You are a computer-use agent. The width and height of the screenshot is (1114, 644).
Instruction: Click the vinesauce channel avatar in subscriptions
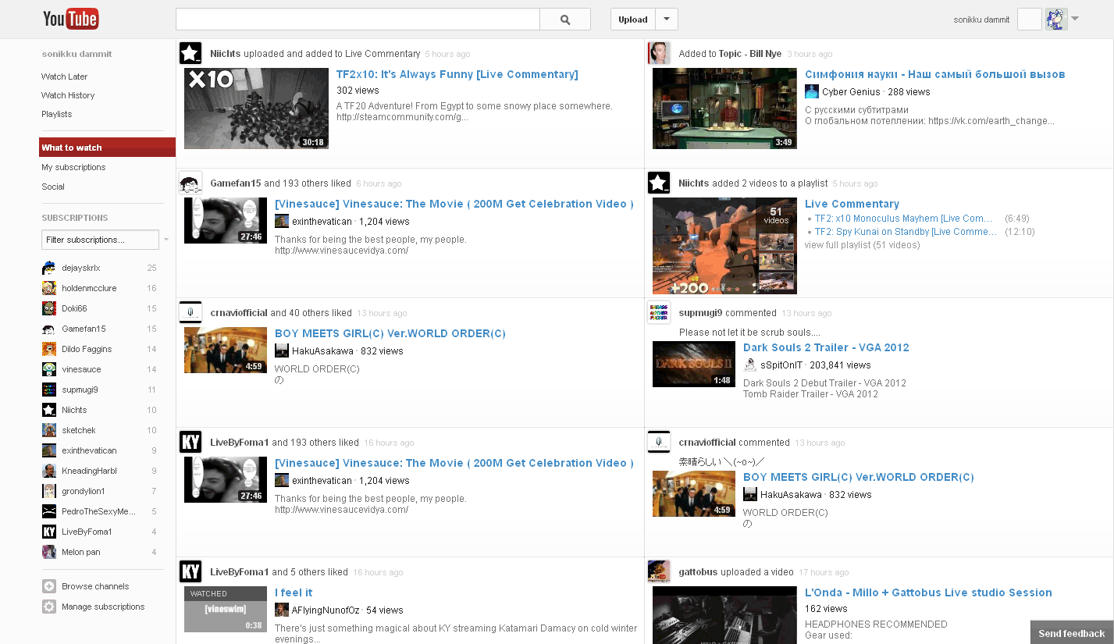click(48, 369)
